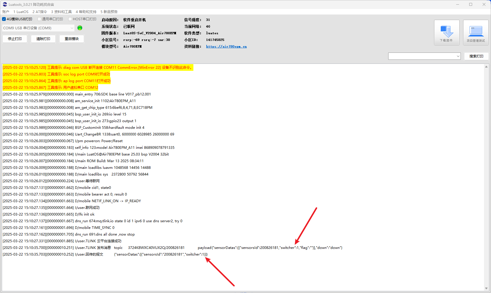Open the 1 LuatOS menu
This screenshot has width=491, height=293.
click(x=21, y=12)
